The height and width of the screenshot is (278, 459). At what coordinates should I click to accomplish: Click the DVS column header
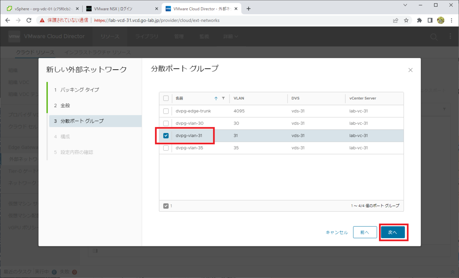pyautogui.click(x=295, y=98)
